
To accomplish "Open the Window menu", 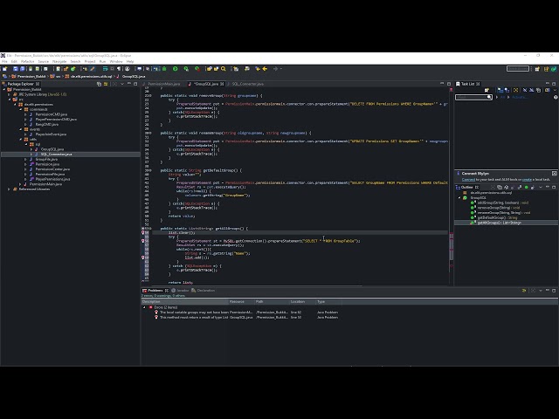I will [x=116, y=62].
